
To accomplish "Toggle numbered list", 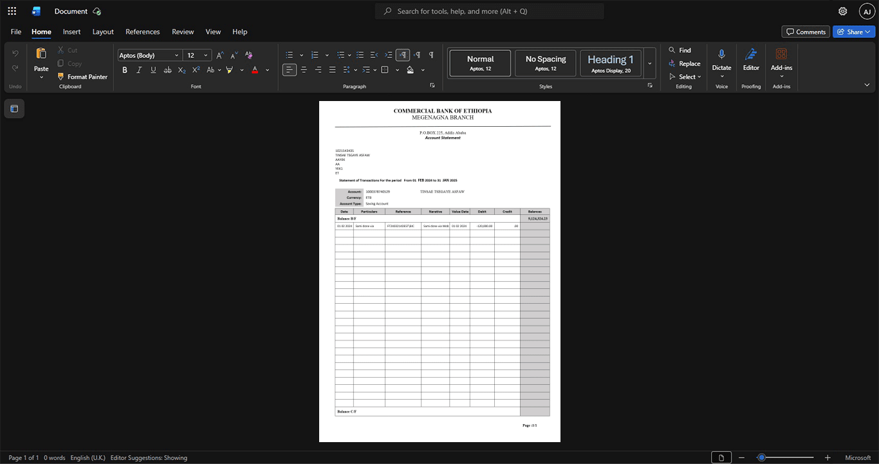I will click(315, 55).
